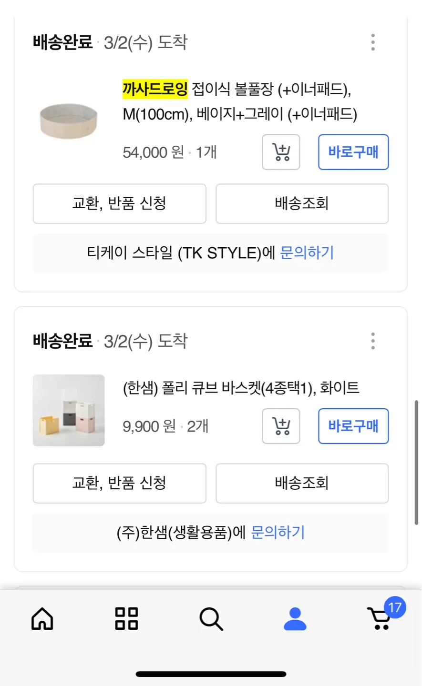Tap 문의하기 for the 티케이 스타일 seller
Screen dimensions: 422x686
pos(307,252)
